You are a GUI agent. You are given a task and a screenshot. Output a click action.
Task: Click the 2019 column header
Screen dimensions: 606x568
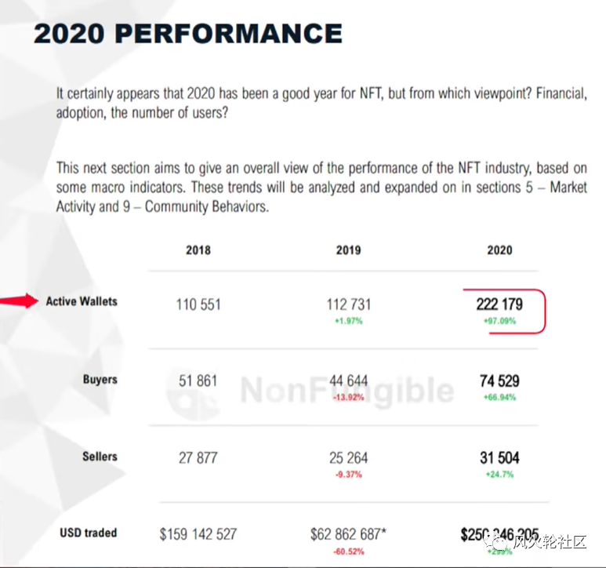click(x=348, y=249)
